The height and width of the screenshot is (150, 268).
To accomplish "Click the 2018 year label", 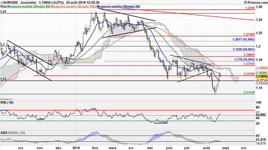I will 76,148.
